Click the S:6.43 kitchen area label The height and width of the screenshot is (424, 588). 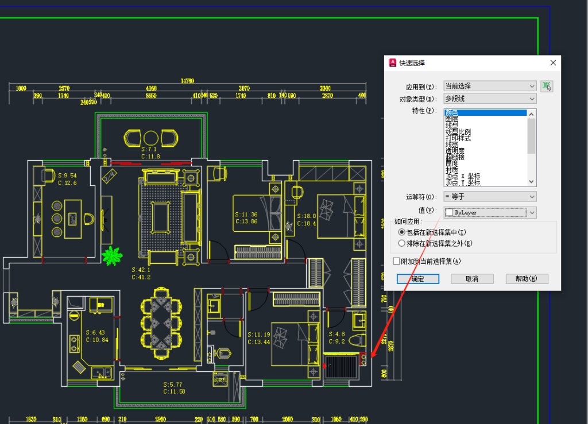click(x=95, y=332)
